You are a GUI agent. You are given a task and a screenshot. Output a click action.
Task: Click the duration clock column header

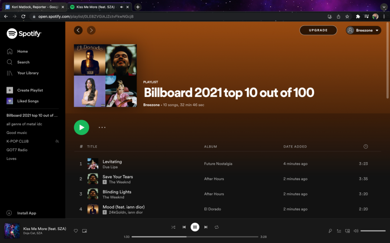coord(366,147)
